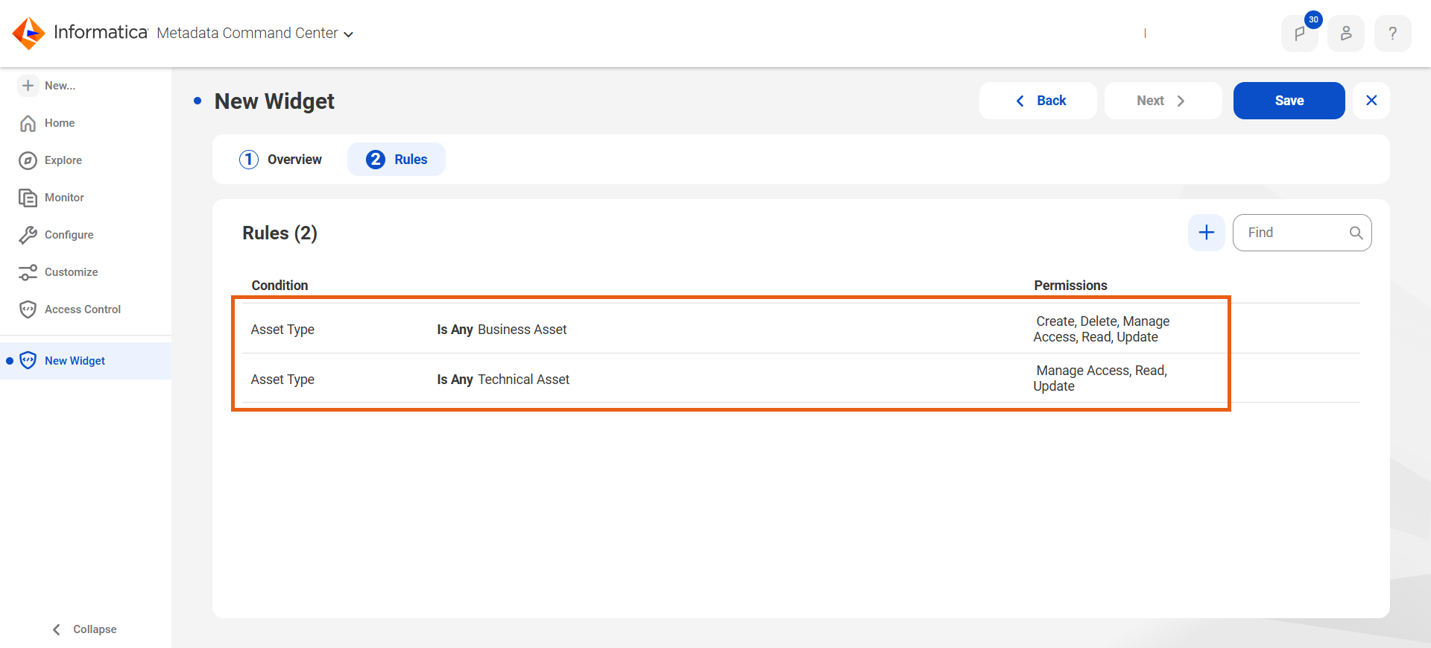1431x648 pixels.
Task: Click 'Manage Access, Read, Update' permissions
Action: coord(1100,378)
